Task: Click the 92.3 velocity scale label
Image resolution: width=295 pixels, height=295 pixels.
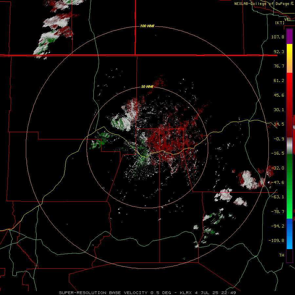Action: 279,51
